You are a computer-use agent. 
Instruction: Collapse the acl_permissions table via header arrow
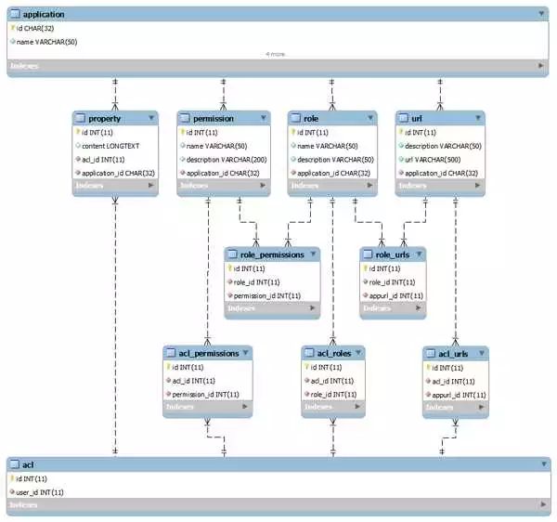click(x=246, y=353)
